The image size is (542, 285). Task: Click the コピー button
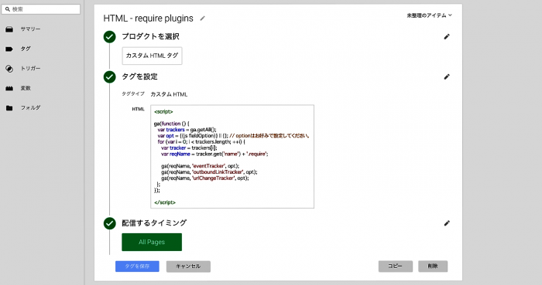[x=396, y=266]
